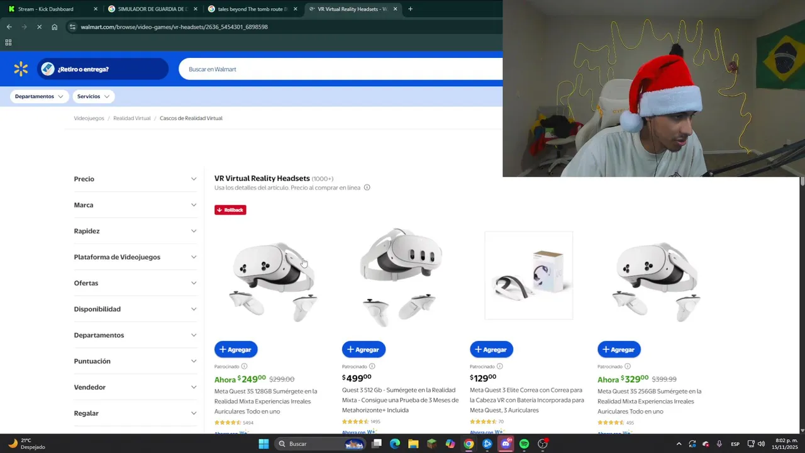Add Meta Quest 3 Elite Correa with Agregar
Screen dimensions: 805x453
(x=491, y=349)
